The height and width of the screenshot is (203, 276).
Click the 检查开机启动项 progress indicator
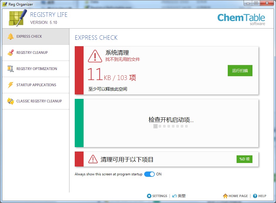[x=171, y=126]
